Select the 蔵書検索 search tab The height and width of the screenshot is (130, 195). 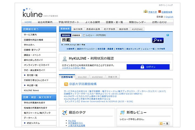point(65,29)
